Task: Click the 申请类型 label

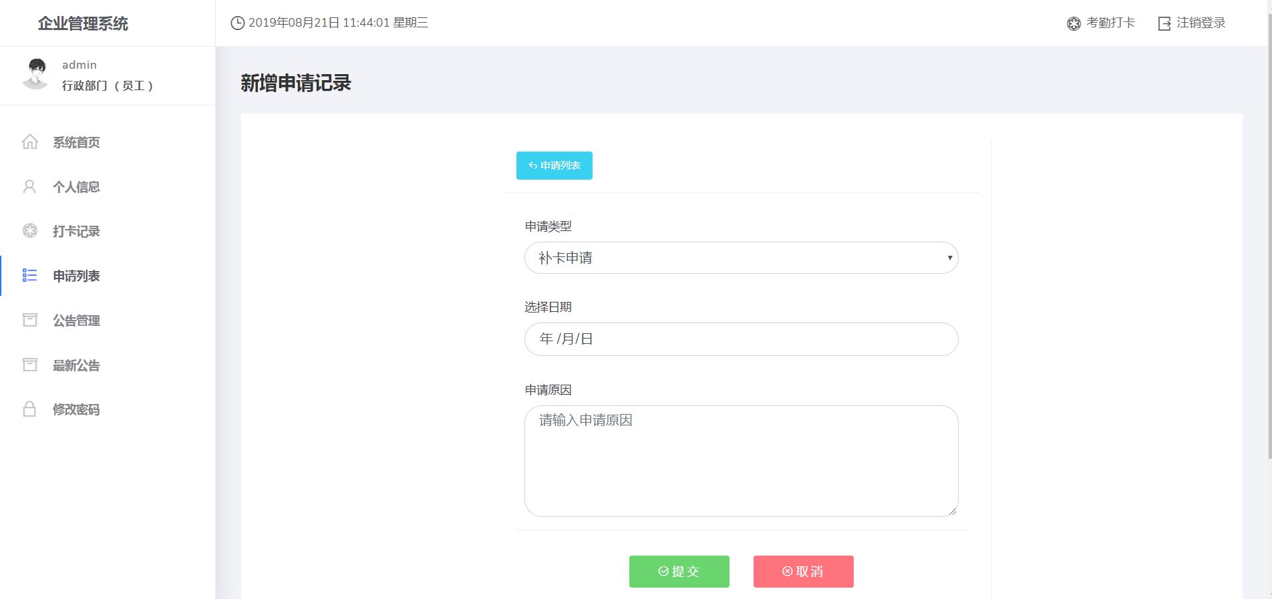Action: 548,226
